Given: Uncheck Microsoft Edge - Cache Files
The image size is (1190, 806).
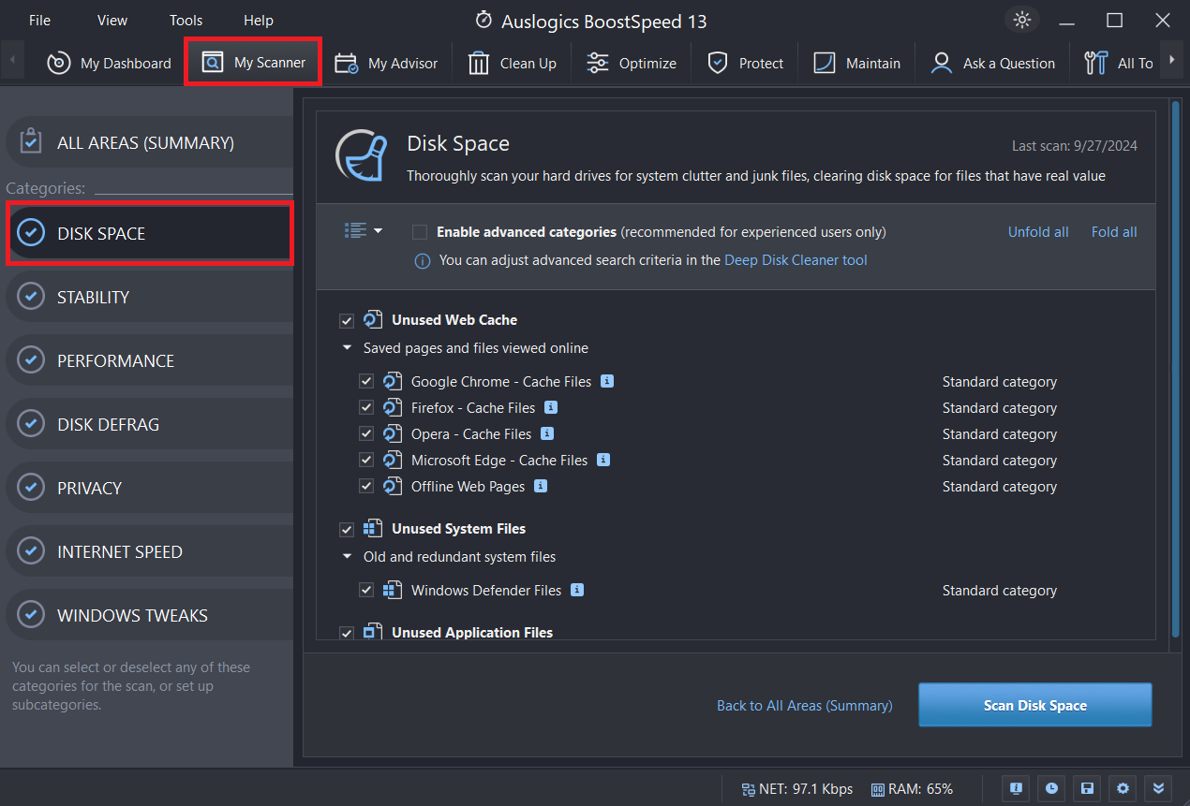Looking at the screenshot, I should [x=366, y=461].
